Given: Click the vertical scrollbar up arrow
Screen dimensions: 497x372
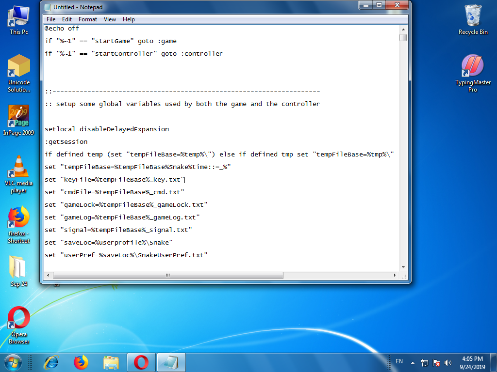Looking at the screenshot, I should 403,29.
